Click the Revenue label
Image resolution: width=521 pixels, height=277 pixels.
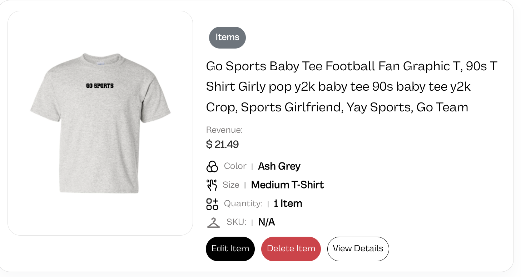pos(224,130)
